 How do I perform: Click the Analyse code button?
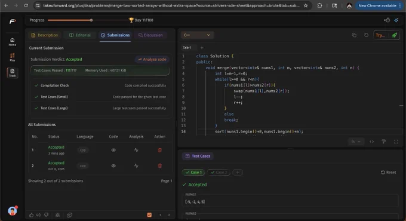(x=152, y=59)
